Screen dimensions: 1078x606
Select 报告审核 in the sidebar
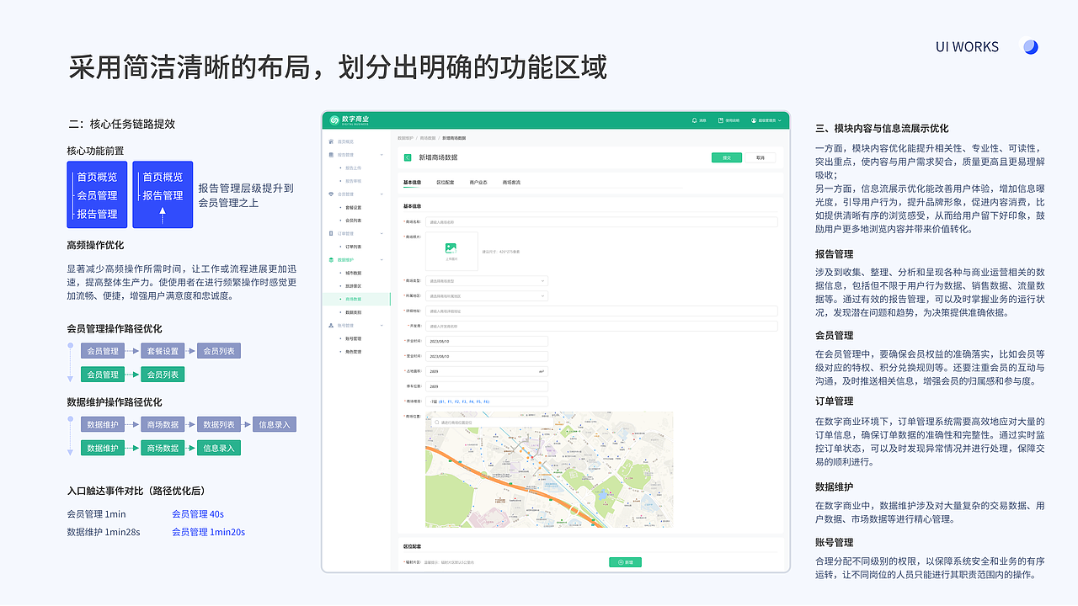(354, 181)
